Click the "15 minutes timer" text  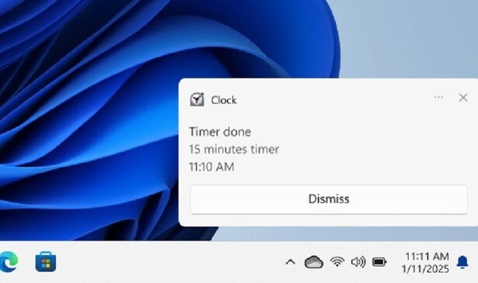(x=234, y=149)
